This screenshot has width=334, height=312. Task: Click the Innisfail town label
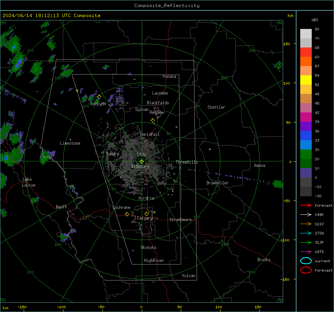tap(150, 134)
